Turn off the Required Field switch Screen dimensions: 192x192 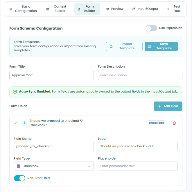pos(19,178)
